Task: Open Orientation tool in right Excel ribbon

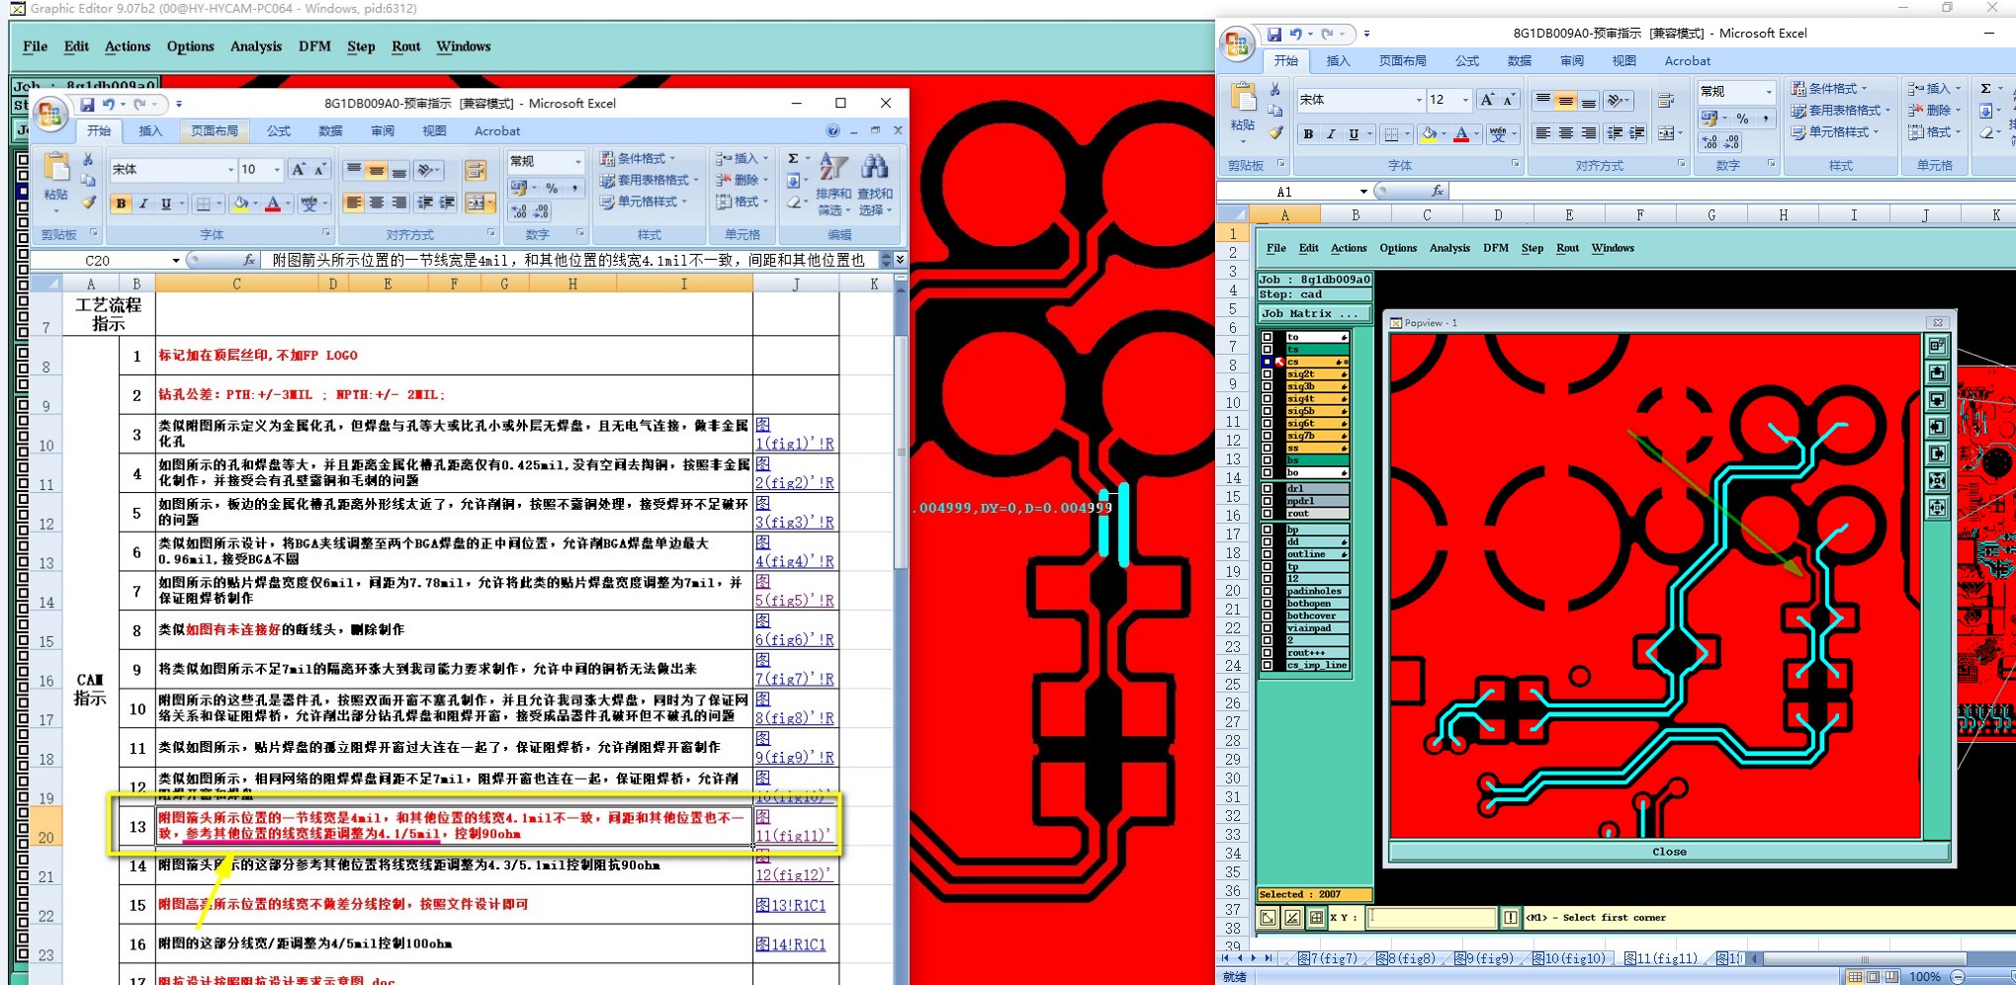Action: (x=1618, y=100)
